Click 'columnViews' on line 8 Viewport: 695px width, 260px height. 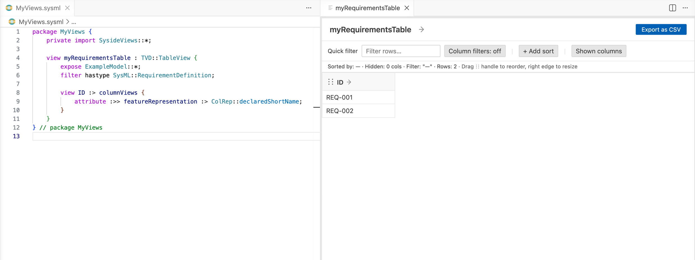pyautogui.click(x=118, y=93)
